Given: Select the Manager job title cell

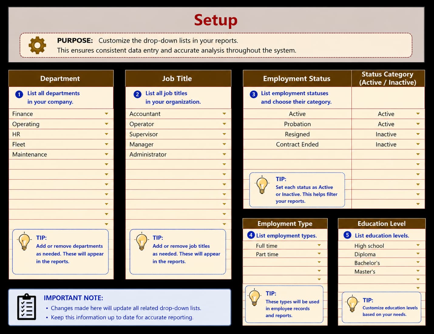Looking at the screenshot, I should coord(178,144).
